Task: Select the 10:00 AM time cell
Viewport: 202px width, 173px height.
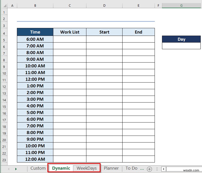Action: pyautogui.click(x=35, y=66)
